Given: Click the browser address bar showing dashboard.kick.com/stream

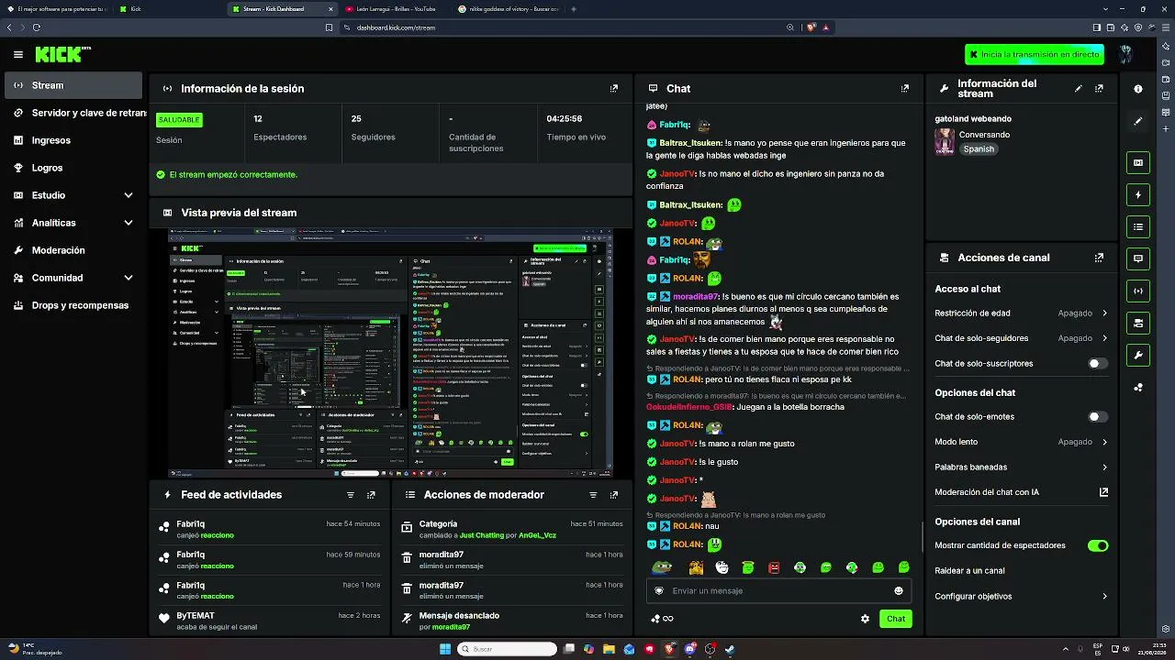Looking at the screenshot, I should tap(560, 27).
